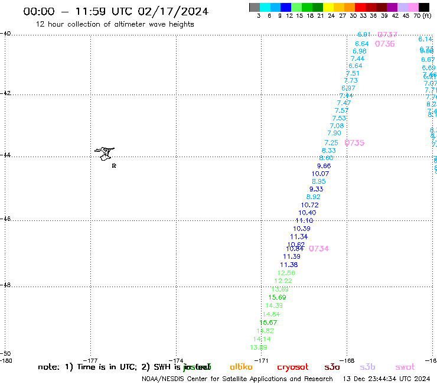Click the 's3a' satellite legend label

coord(332,367)
